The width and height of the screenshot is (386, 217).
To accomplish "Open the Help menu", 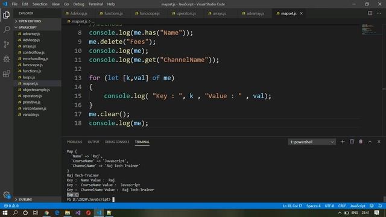I will tap(111, 4).
